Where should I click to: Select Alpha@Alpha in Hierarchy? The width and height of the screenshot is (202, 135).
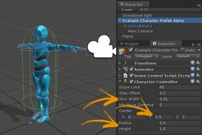[140, 26]
